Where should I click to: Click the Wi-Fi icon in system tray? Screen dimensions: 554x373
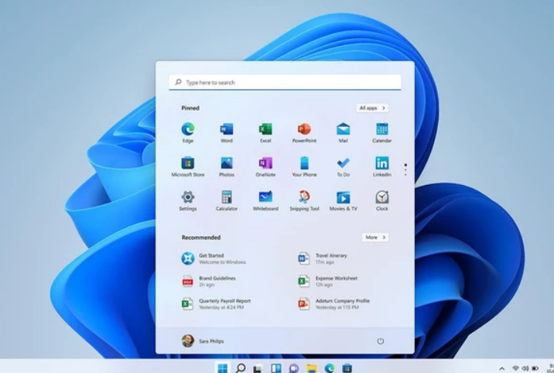[515, 368]
